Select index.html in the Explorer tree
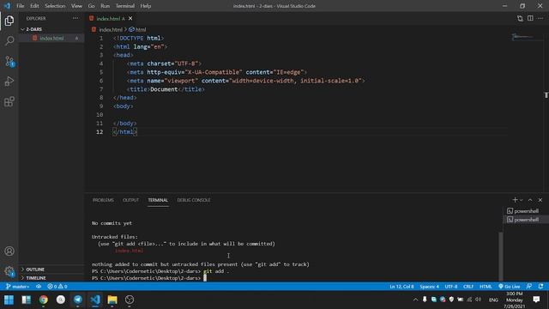Image resolution: width=549 pixels, height=309 pixels. (x=51, y=38)
